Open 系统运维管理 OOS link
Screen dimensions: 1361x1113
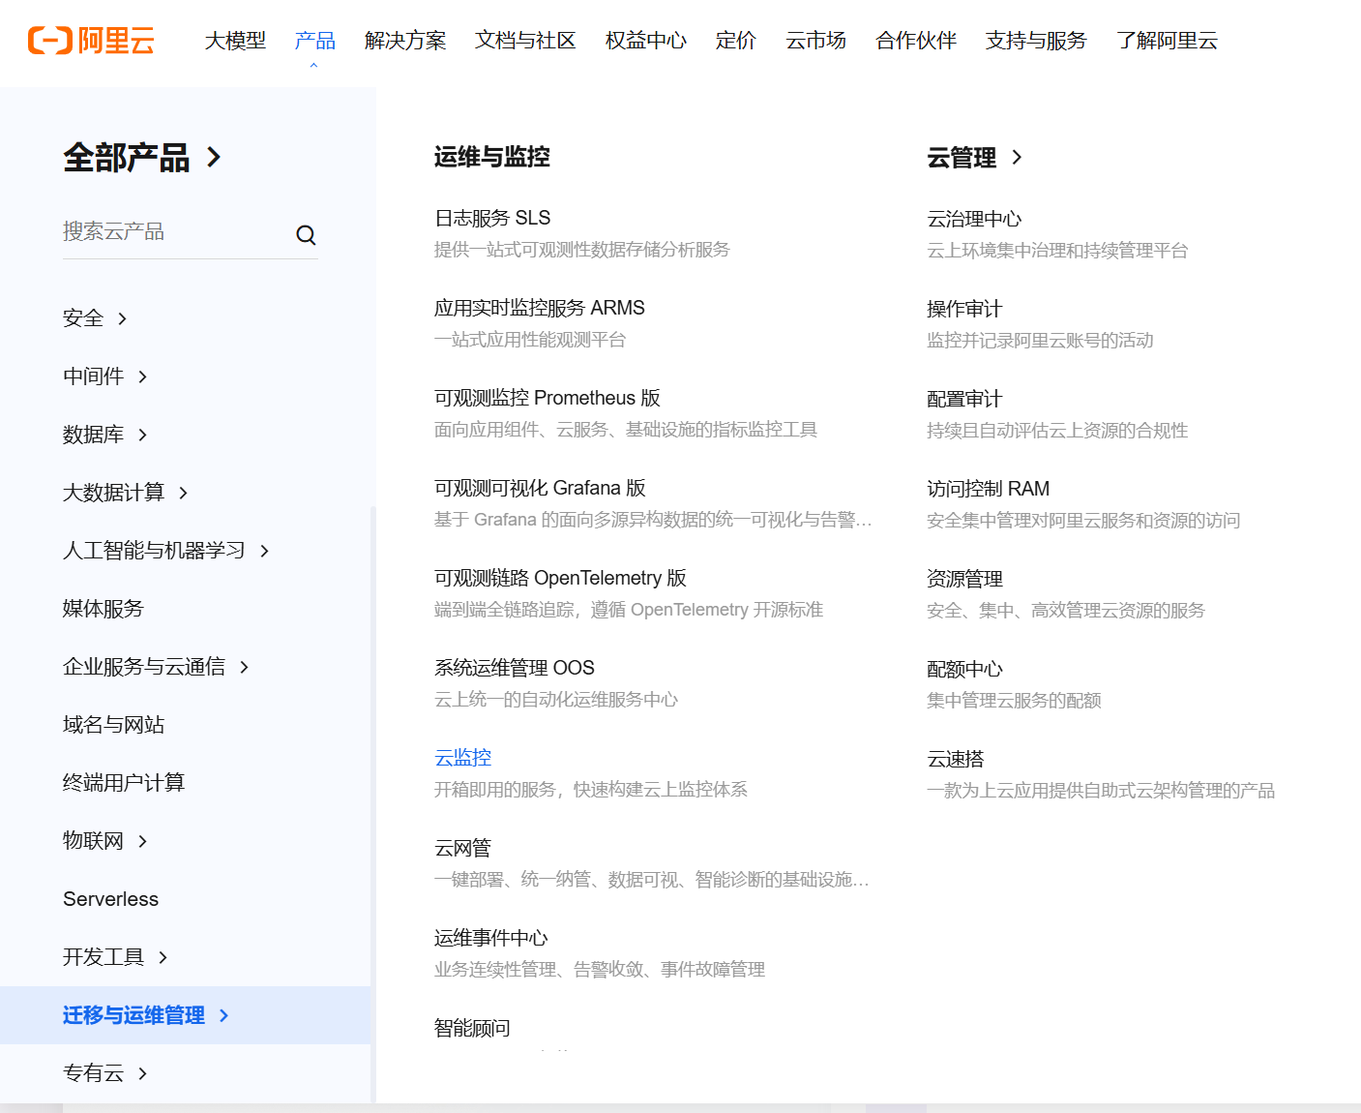[x=514, y=668]
